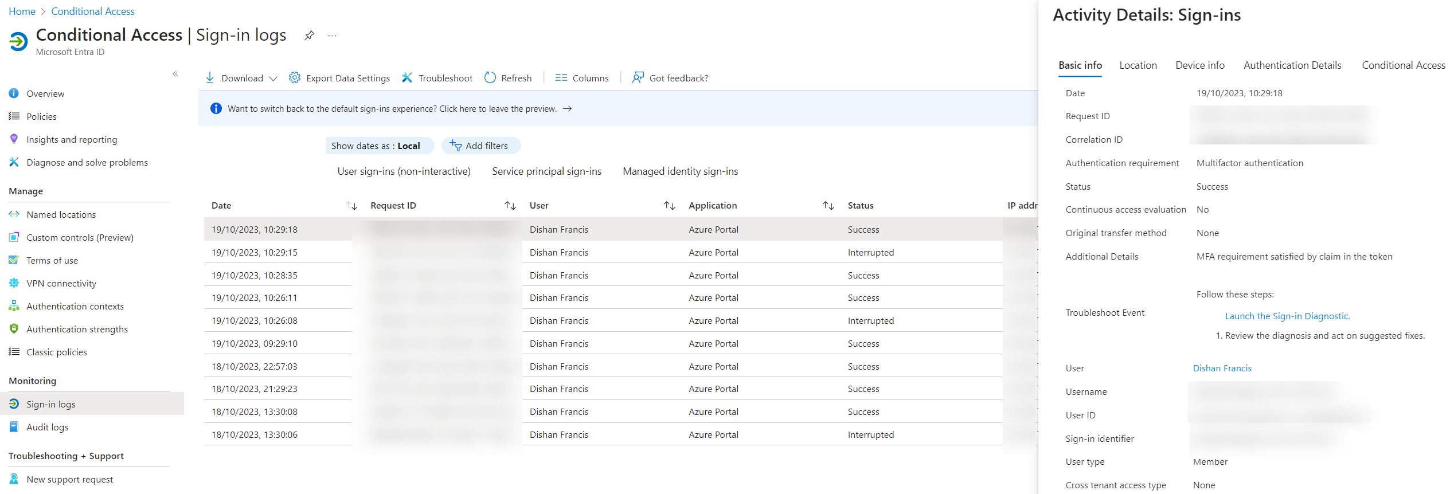Viewport: 1454px width, 494px height.
Task: Click the Overview info icon in sidebar
Action: click(14, 93)
